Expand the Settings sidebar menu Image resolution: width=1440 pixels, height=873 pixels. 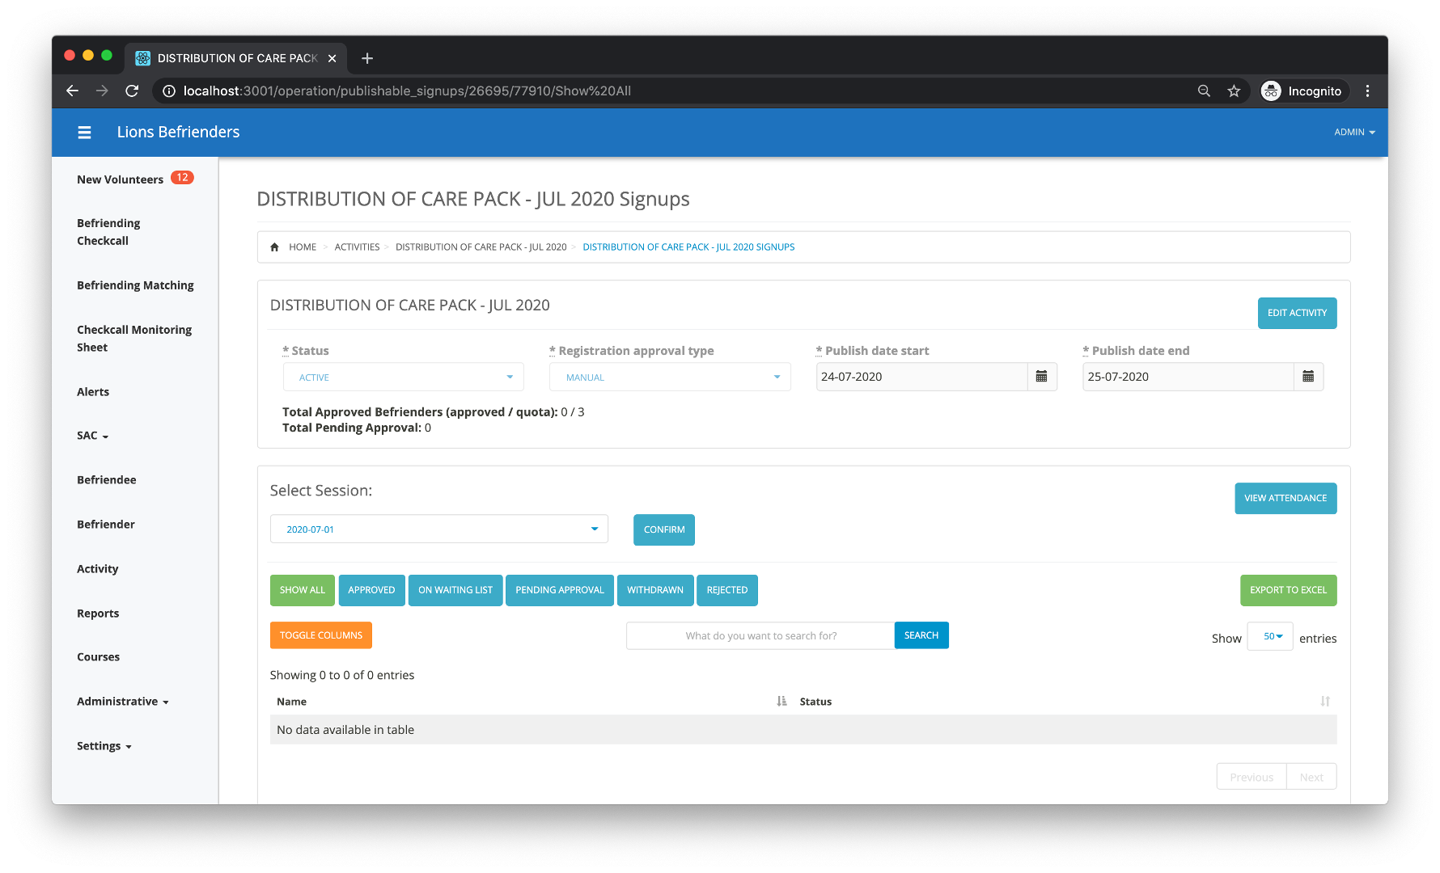pyautogui.click(x=104, y=746)
